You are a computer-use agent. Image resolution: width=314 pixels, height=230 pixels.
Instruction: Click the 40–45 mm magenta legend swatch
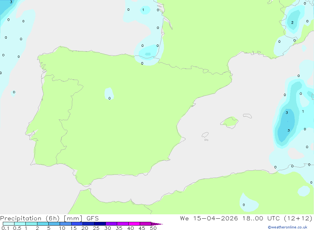(134, 224)
